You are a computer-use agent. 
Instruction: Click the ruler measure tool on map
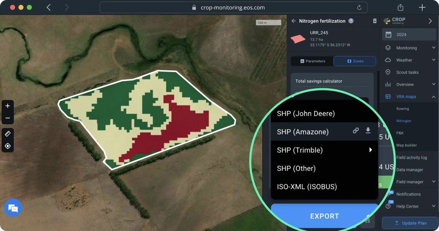point(8,133)
